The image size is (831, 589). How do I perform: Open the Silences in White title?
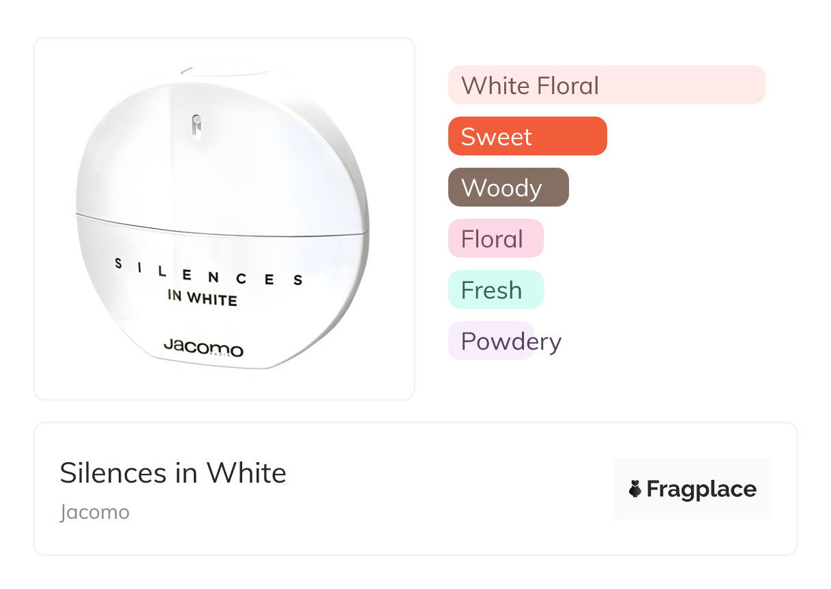[x=173, y=472]
